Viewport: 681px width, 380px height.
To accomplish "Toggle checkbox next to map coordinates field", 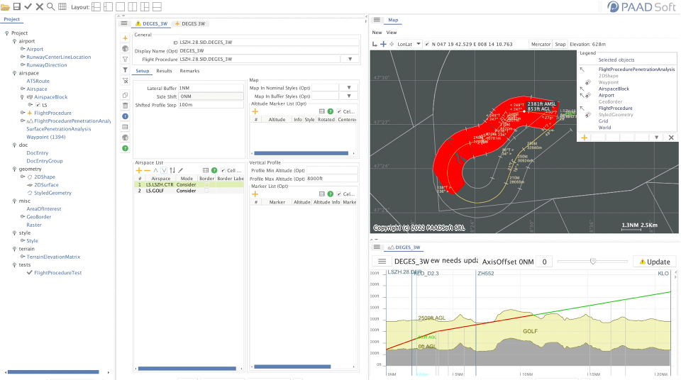I will pos(427,44).
